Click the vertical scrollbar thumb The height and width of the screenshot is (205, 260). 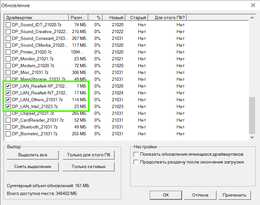[252, 115]
